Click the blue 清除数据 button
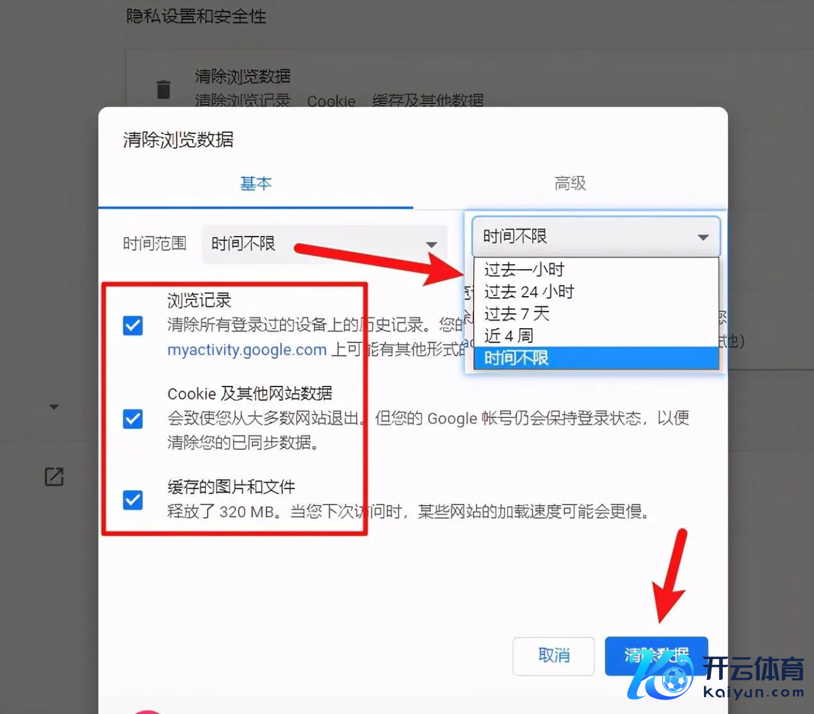Screen dimensions: 814x714 coord(657,656)
